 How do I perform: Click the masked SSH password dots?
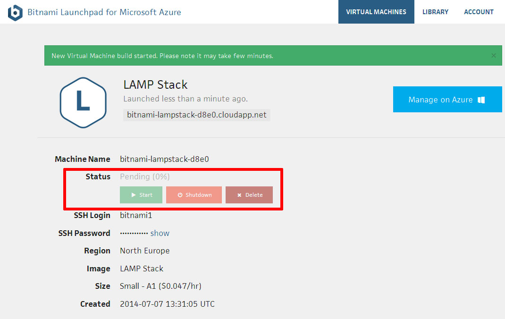(x=134, y=233)
